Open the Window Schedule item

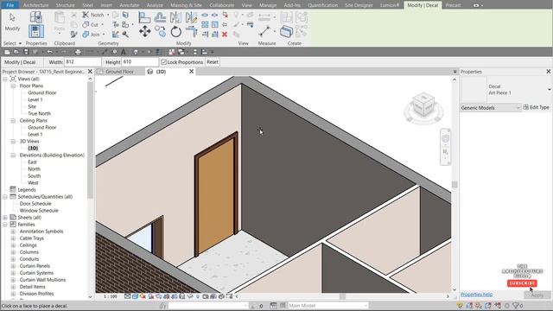[x=39, y=211]
